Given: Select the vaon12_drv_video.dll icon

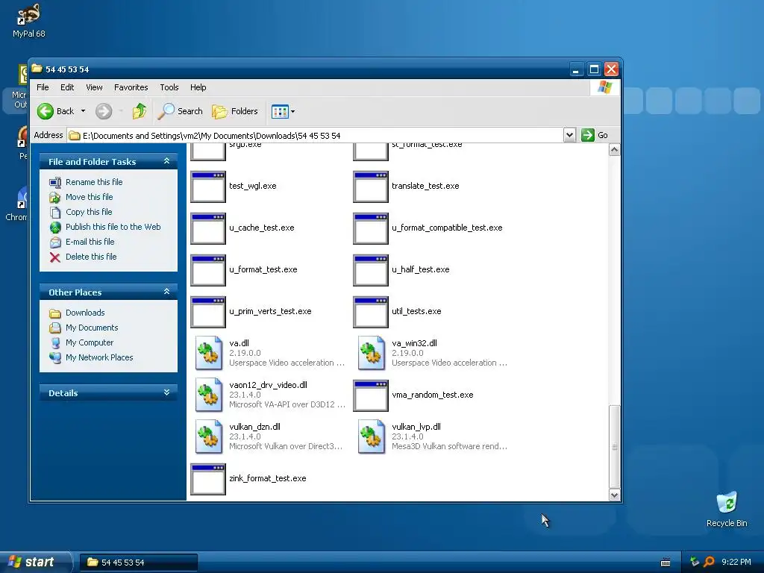Looking at the screenshot, I should 209,395.
